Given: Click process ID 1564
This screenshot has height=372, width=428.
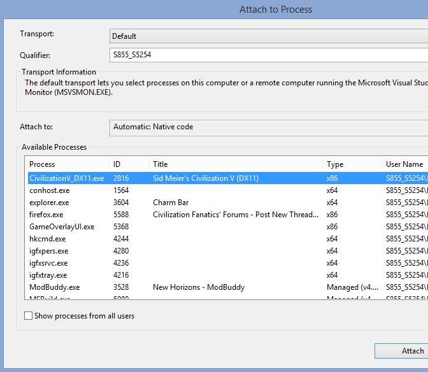Looking at the screenshot, I should click(121, 190).
